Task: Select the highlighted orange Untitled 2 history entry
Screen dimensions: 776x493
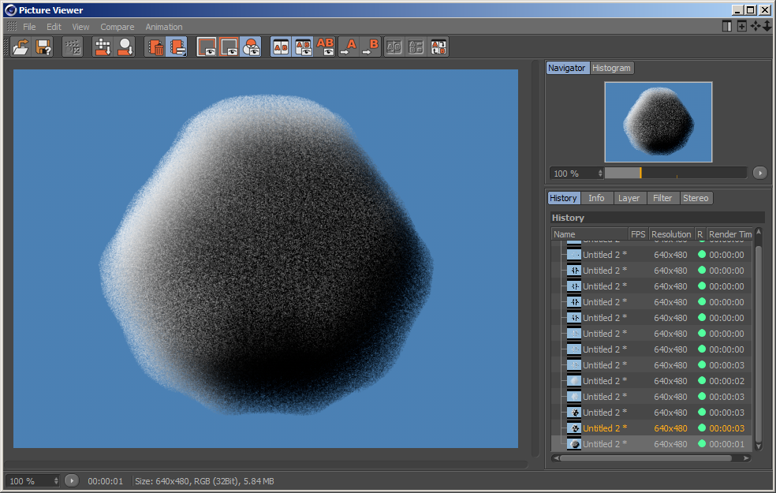Action: click(606, 428)
